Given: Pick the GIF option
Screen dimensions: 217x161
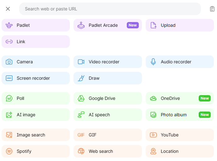Looking at the screenshot, I should tap(108, 135).
